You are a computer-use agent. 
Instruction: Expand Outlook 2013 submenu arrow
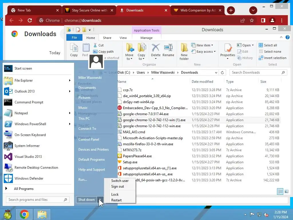tap(70, 91)
